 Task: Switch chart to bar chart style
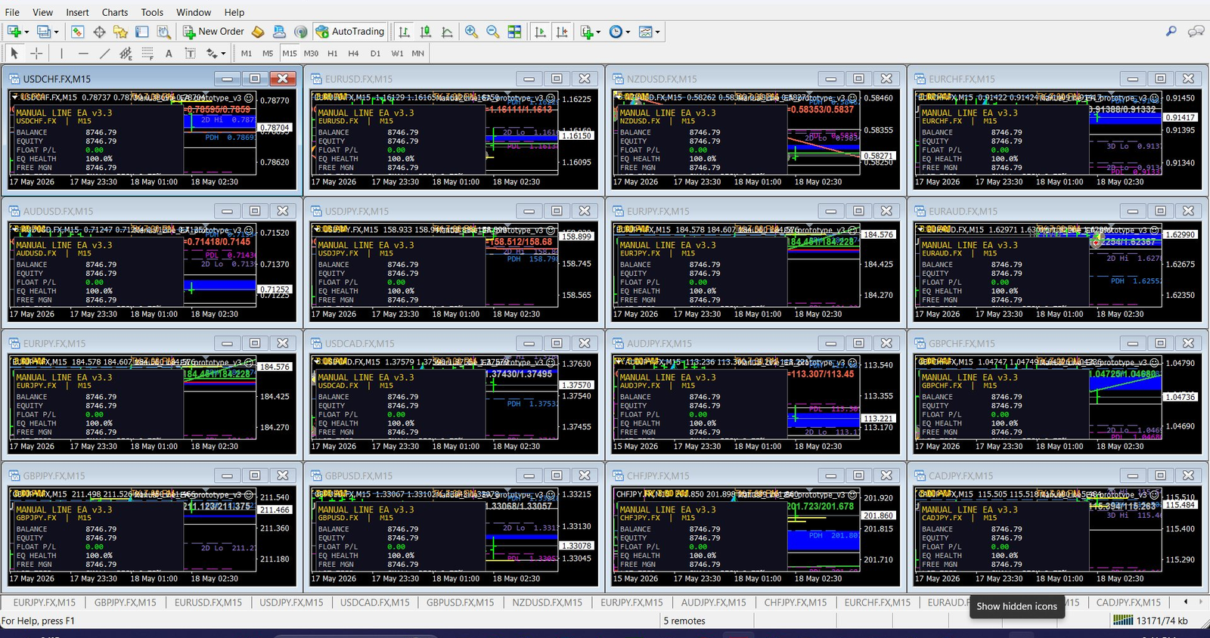404,32
